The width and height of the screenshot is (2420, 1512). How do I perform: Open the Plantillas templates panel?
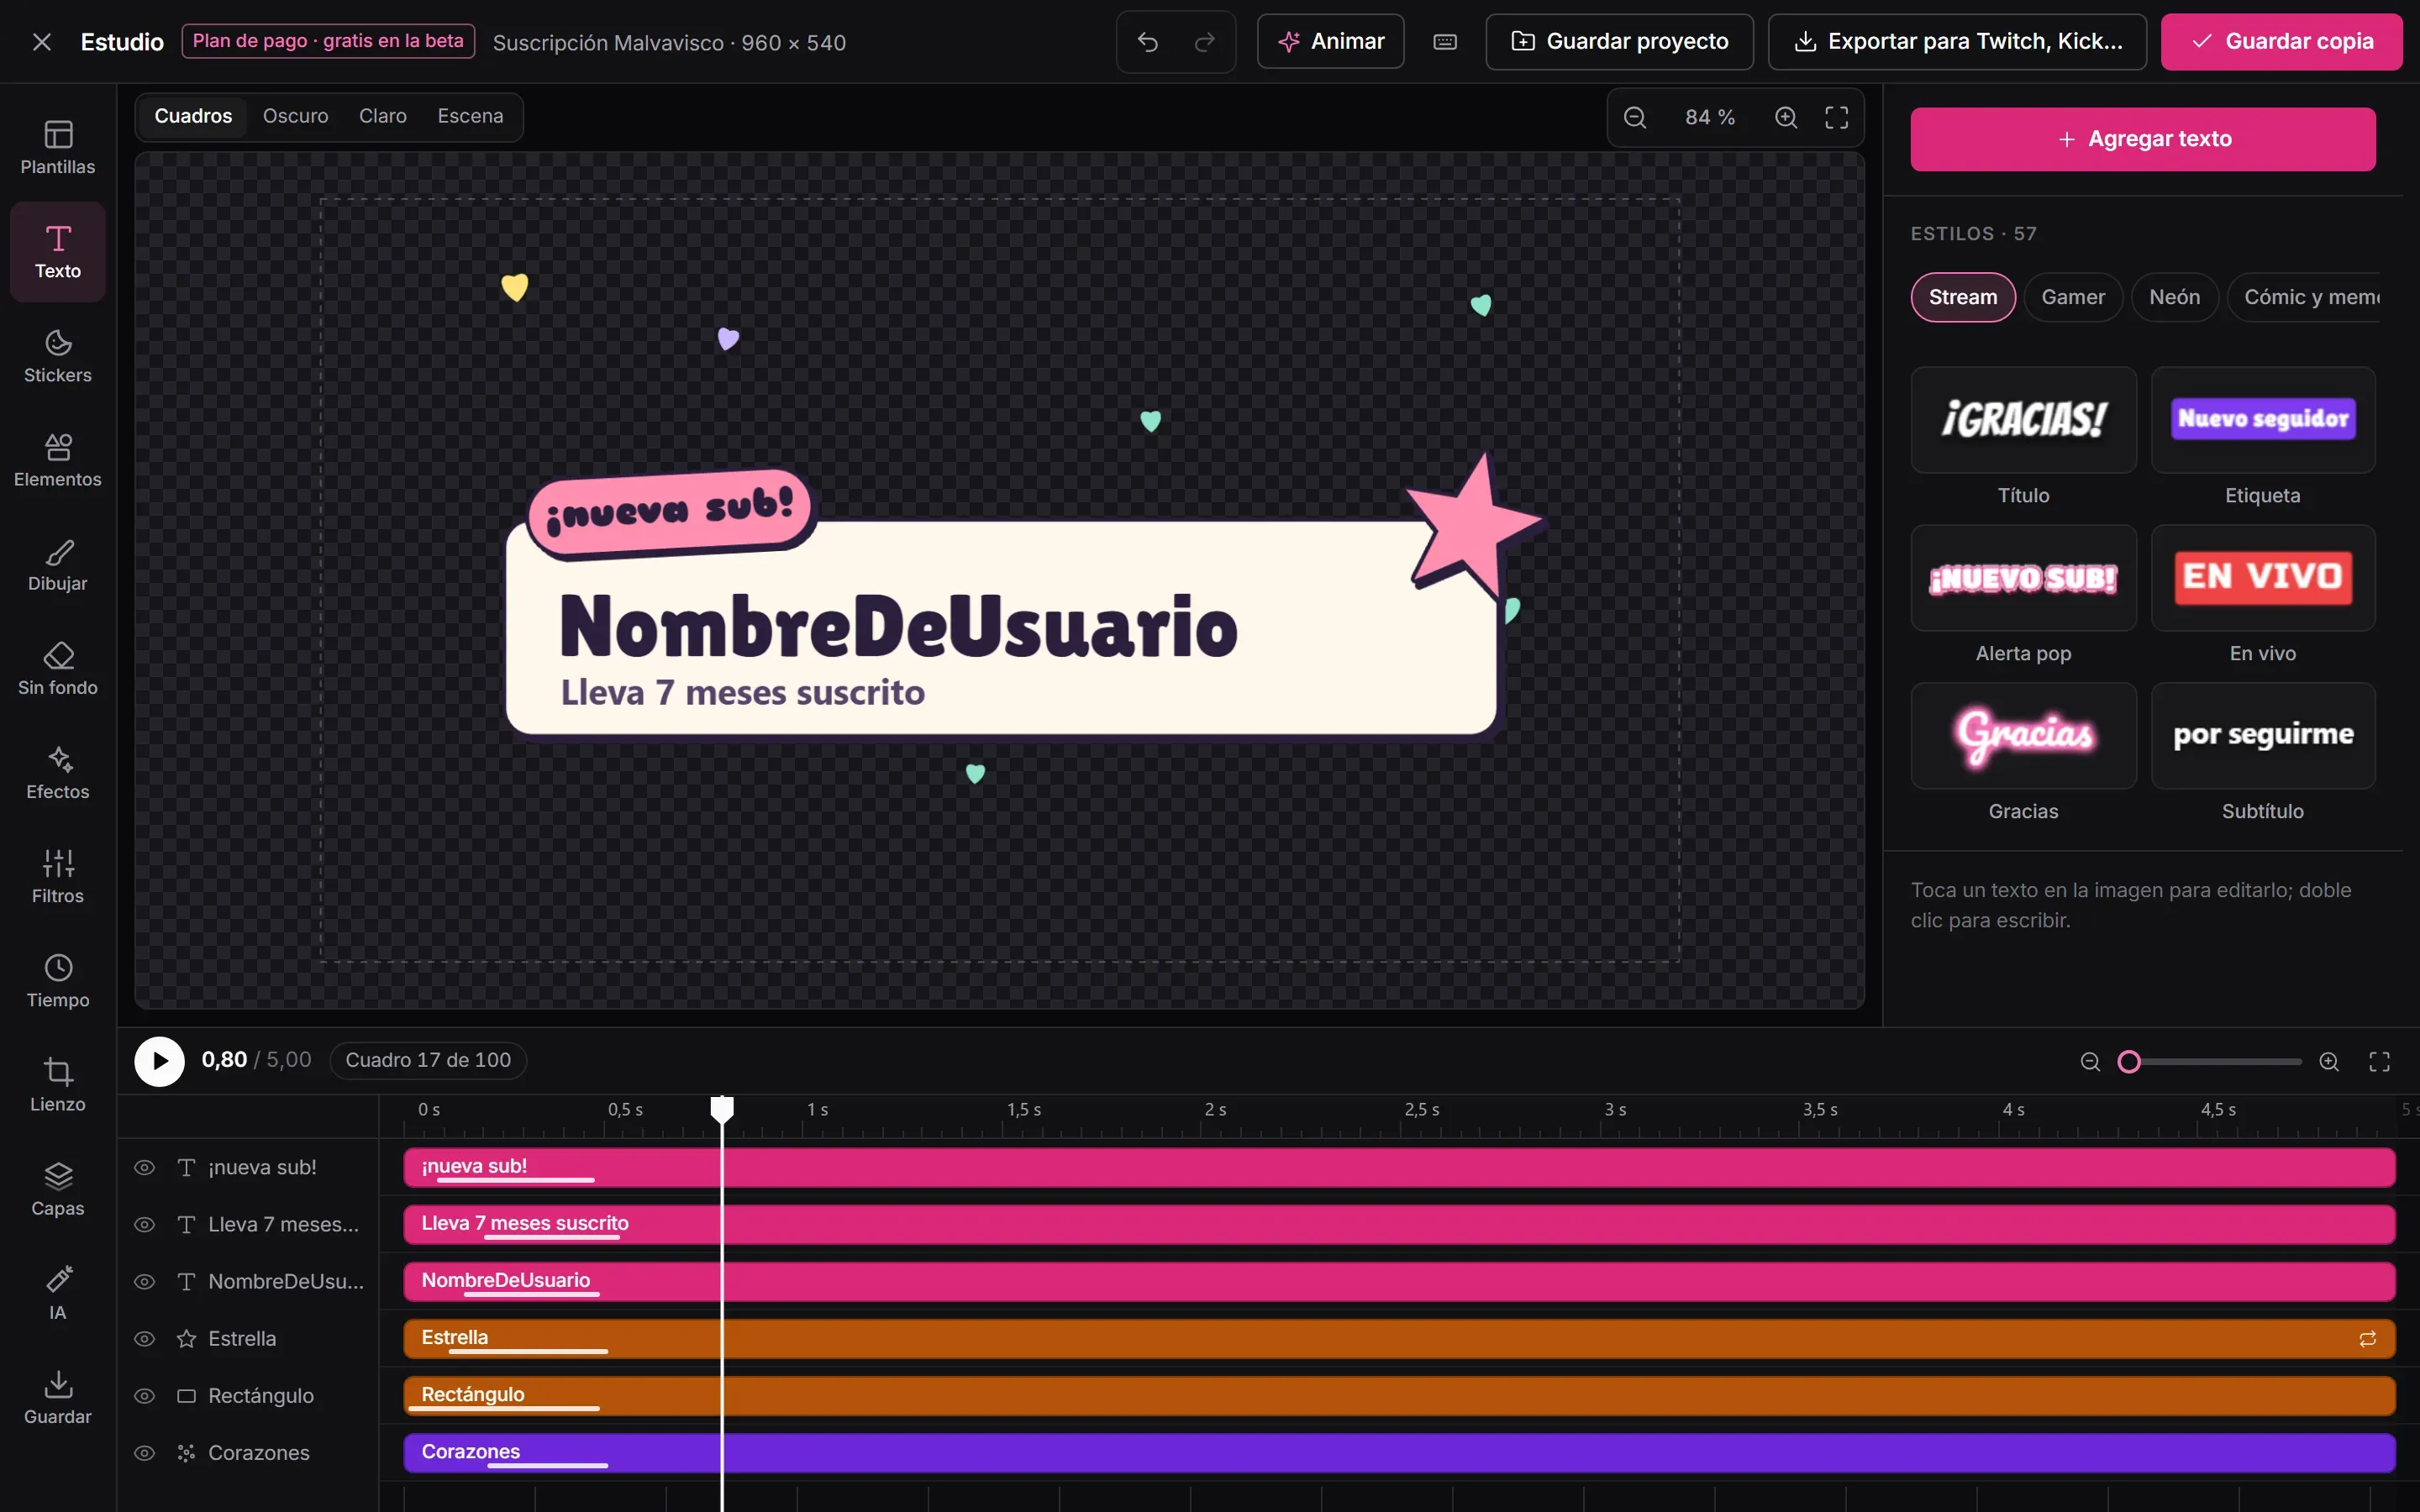click(x=58, y=148)
